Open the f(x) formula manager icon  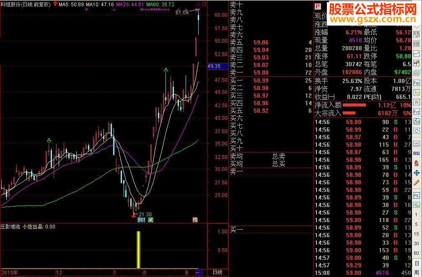[x=417, y=122]
